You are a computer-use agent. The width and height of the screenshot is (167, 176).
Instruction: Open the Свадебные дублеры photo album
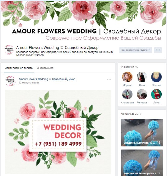point(142,133)
